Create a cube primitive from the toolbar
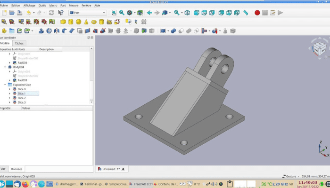Screen dimensions: 330x188 pyautogui.click(x=62, y=22)
